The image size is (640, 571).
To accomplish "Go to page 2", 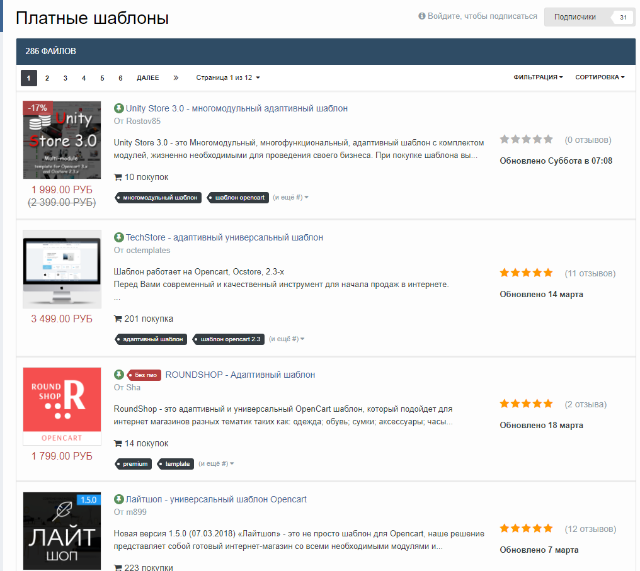I will (47, 78).
